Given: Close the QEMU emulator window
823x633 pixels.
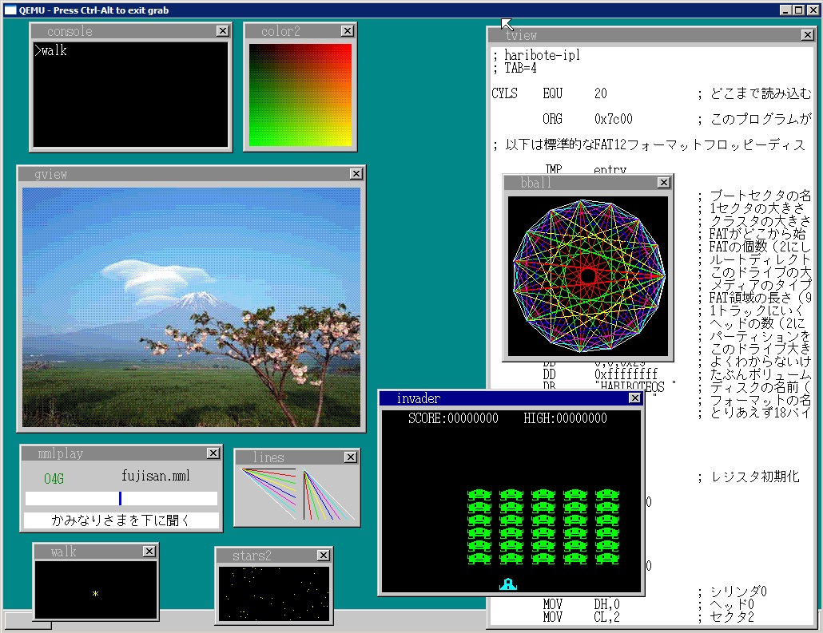Looking at the screenshot, I should pyautogui.click(x=812, y=10).
